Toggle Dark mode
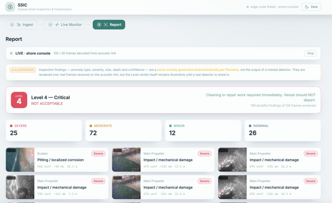The width and height of the screenshot is (332, 203). pos(311,7)
